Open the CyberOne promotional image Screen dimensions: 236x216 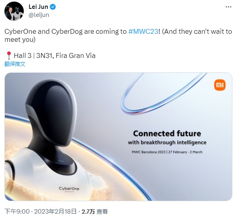118,137
